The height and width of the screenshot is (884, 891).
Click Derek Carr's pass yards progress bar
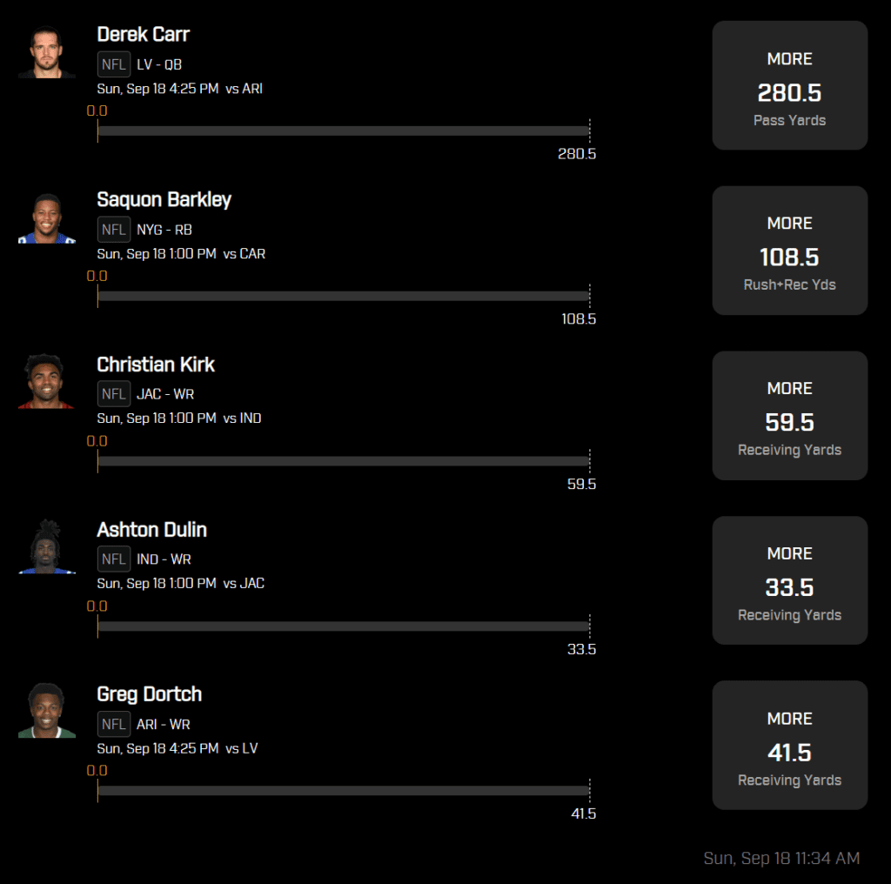[x=344, y=131]
